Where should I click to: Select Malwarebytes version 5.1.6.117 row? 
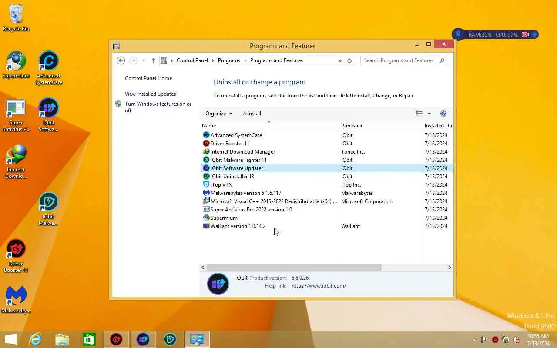pyautogui.click(x=326, y=193)
